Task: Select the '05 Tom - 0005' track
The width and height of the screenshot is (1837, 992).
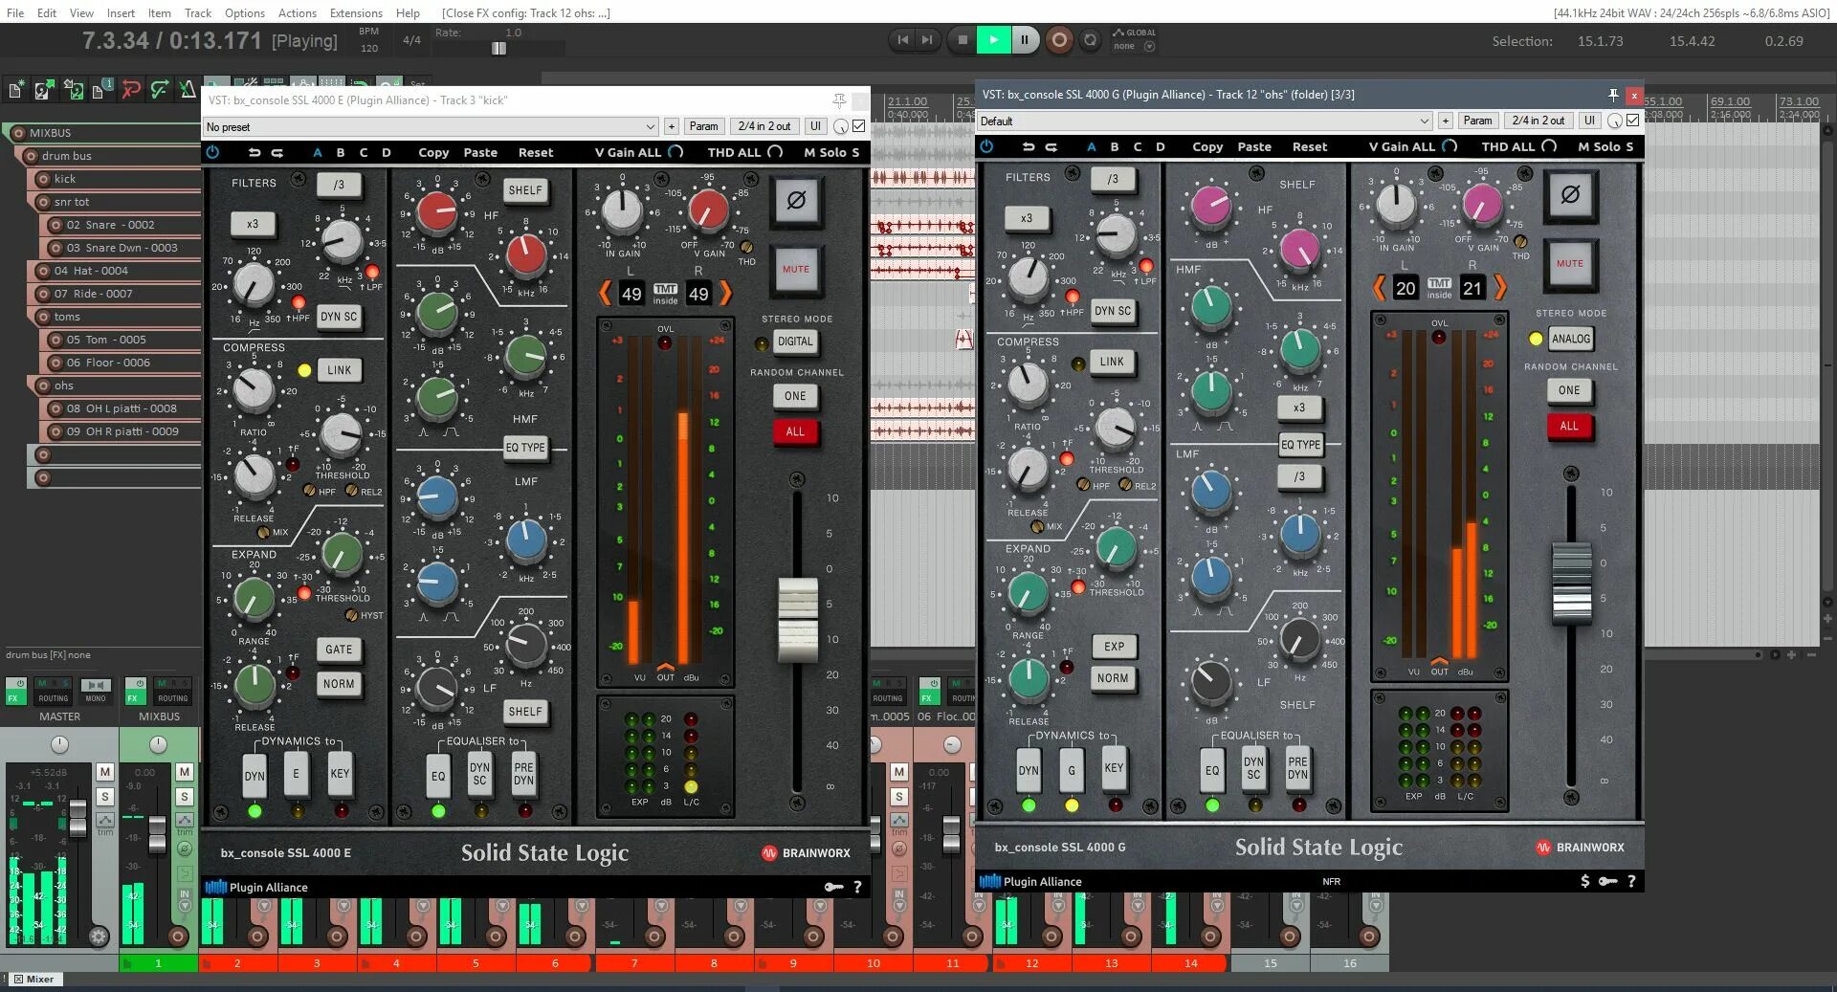Action: [x=122, y=340]
